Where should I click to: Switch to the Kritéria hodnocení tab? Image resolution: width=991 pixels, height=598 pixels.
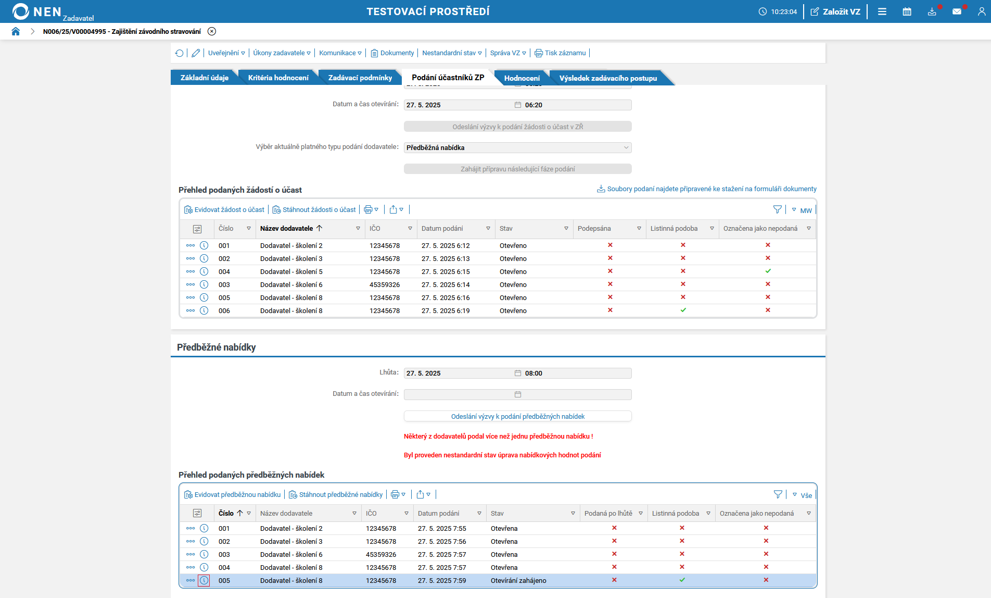[278, 78]
